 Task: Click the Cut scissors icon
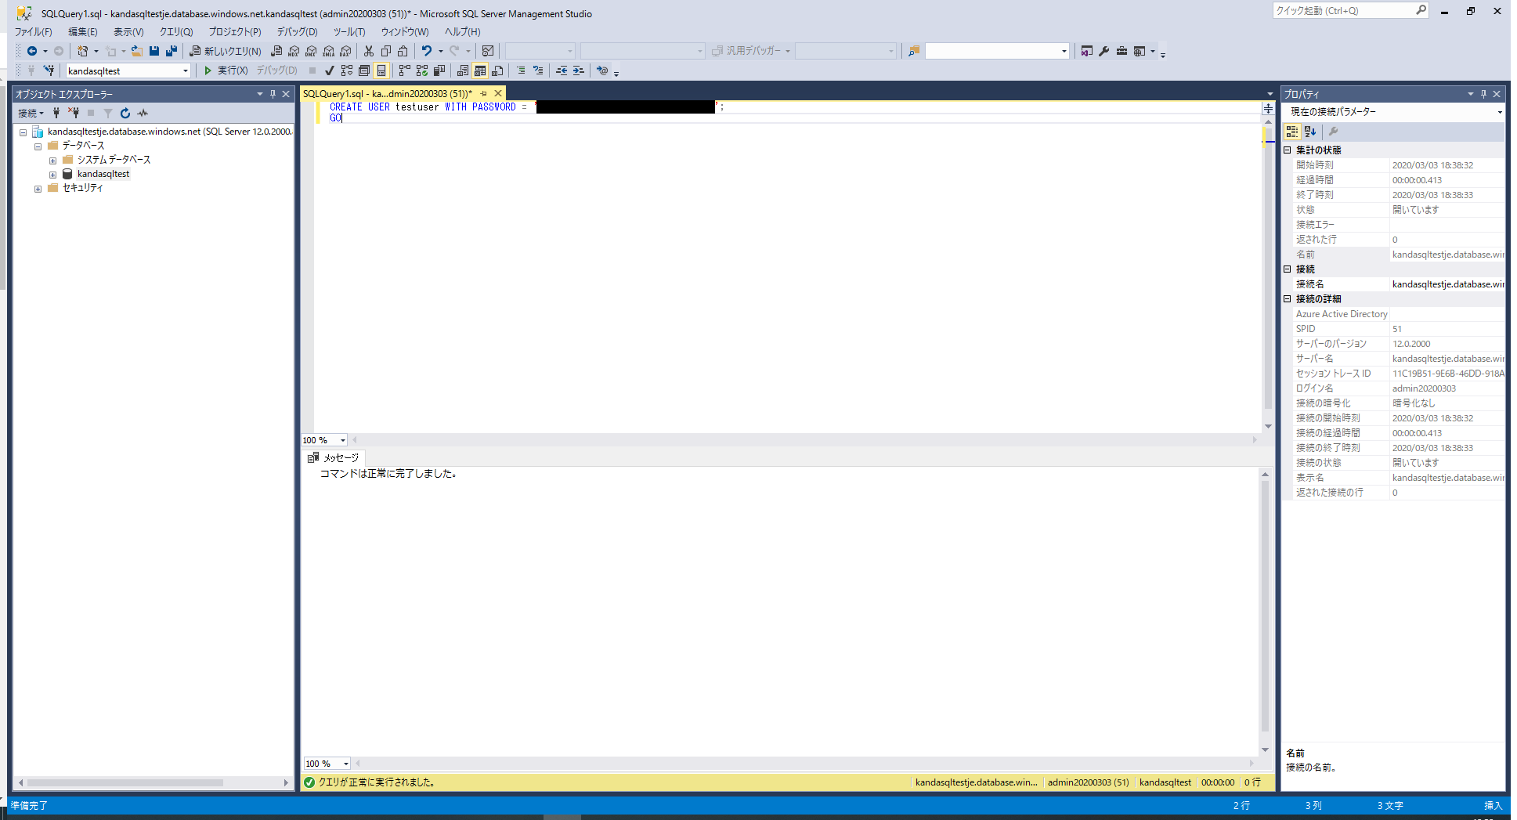[368, 51]
